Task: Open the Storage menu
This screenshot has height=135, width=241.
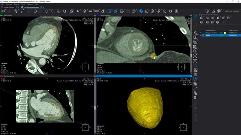Action: (x=17, y=4)
